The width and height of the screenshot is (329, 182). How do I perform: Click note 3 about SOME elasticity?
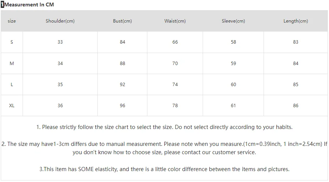point(164,169)
